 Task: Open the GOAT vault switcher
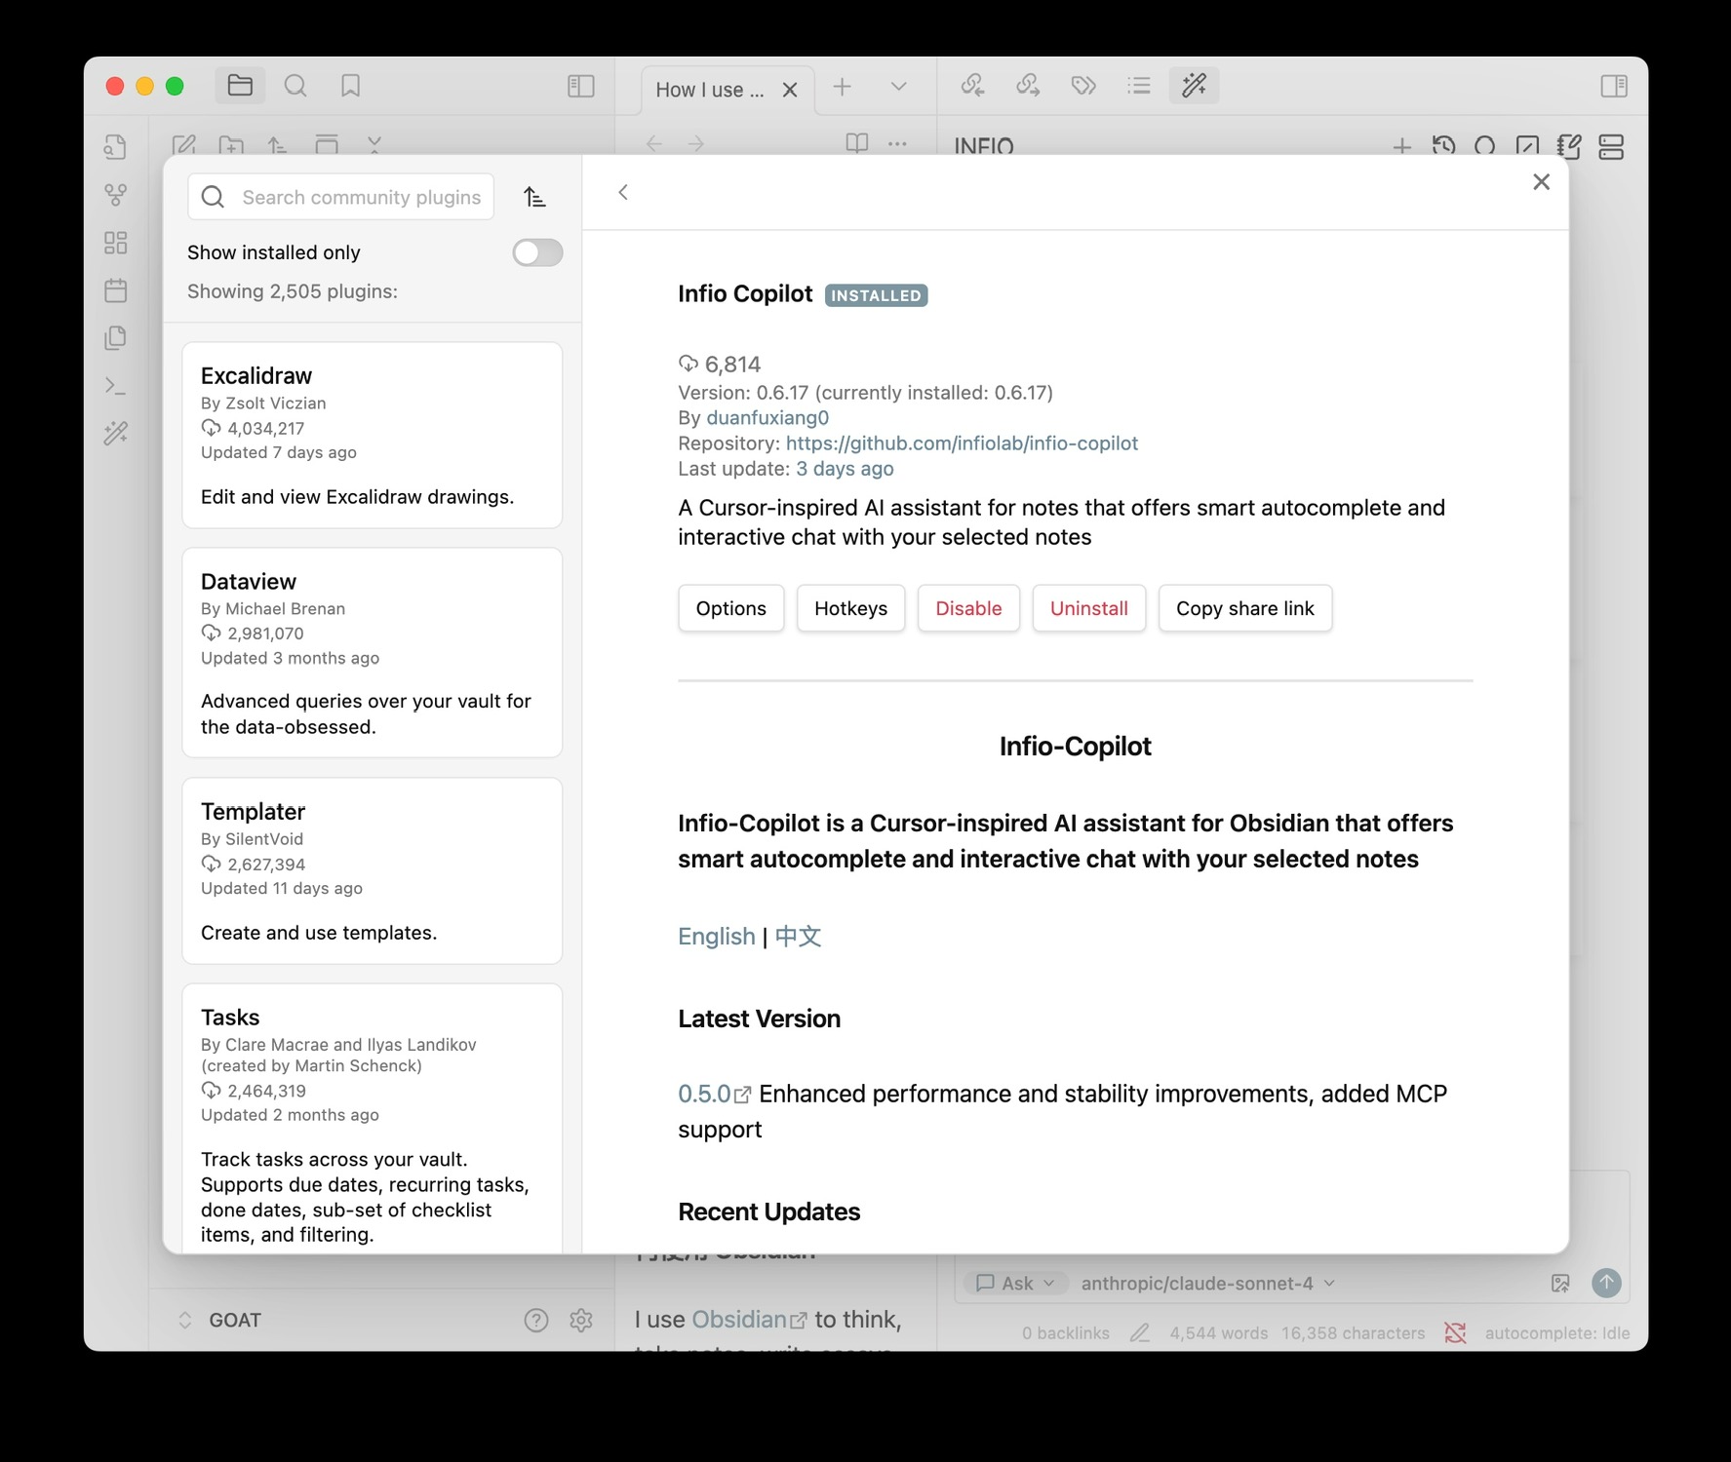[x=220, y=1320]
